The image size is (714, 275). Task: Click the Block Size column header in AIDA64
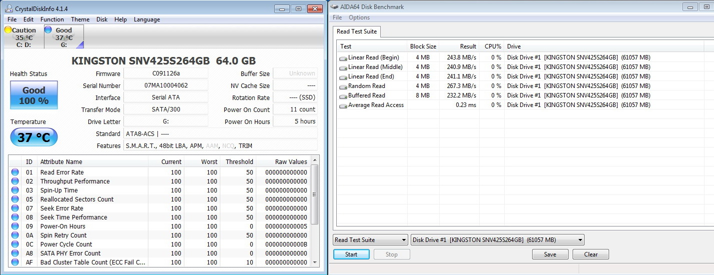coord(423,46)
